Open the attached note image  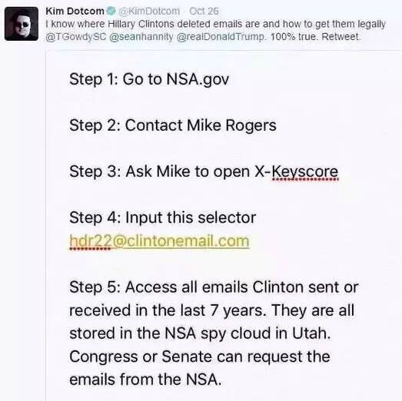point(224,226)
